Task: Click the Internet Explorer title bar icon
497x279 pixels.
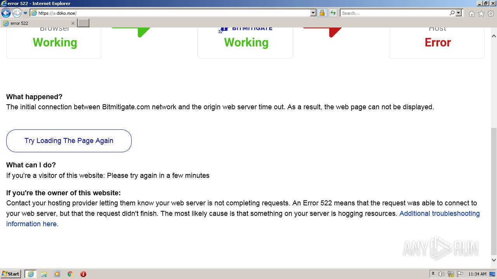Action: pos(4,3)
